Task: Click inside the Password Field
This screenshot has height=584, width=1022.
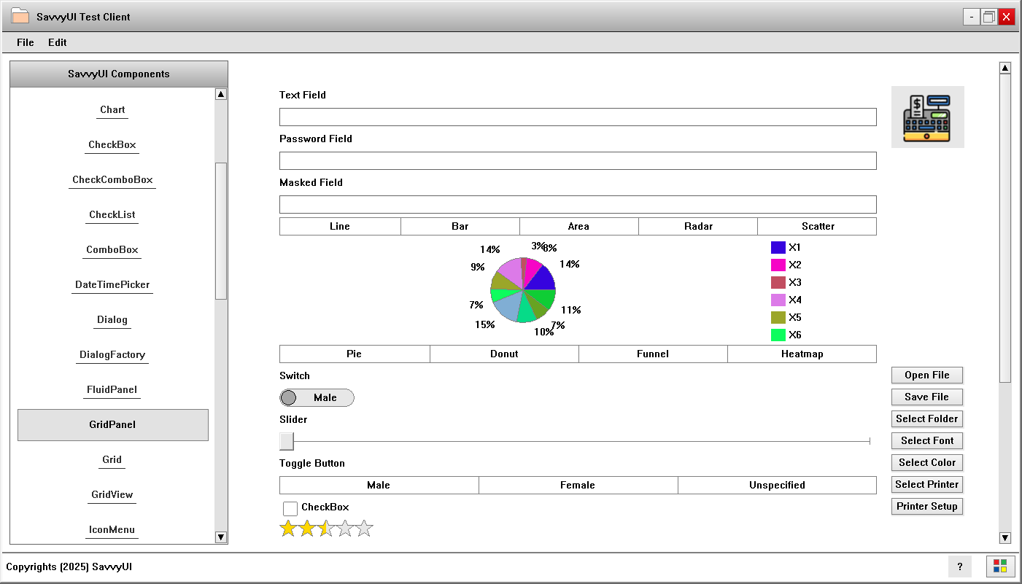Action: coord(577,160)
